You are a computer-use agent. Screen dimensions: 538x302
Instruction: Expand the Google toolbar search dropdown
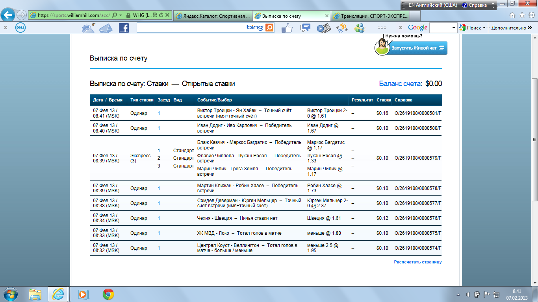pos(454,28)
